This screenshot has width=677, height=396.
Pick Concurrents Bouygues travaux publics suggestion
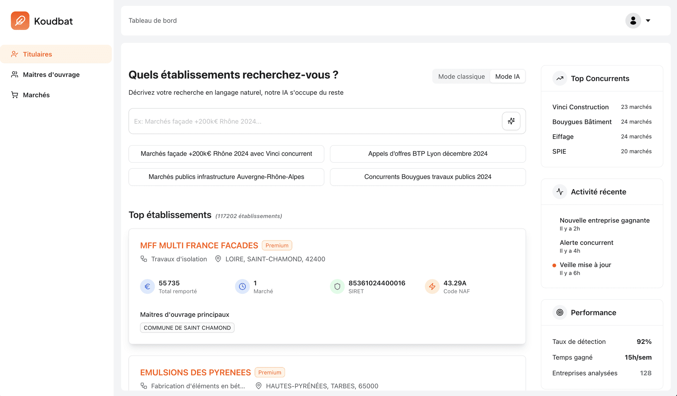(427, 177)
